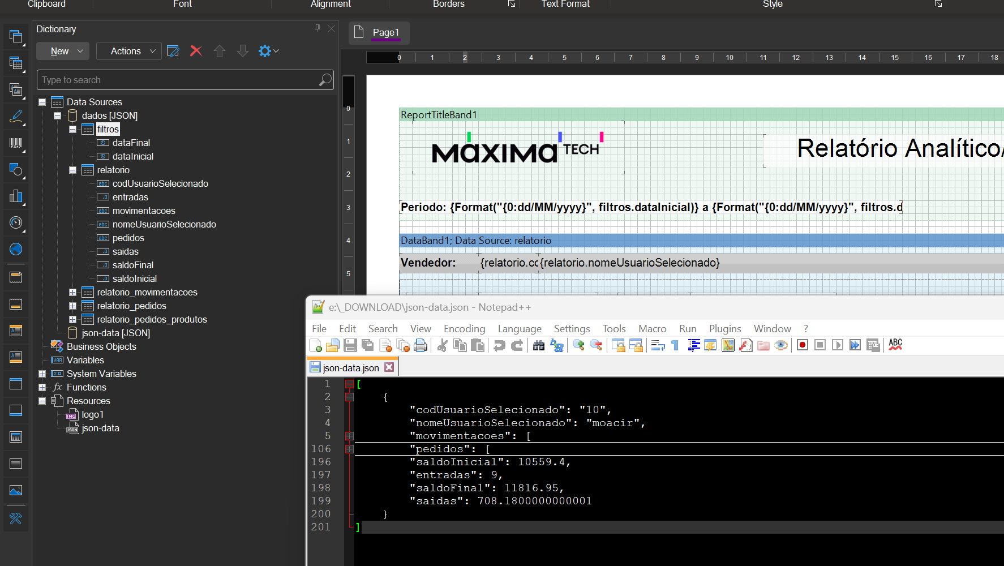The image size is (1004, 566).
Task: Click Find binoculars icon in Notepad++
Action: 539,345
